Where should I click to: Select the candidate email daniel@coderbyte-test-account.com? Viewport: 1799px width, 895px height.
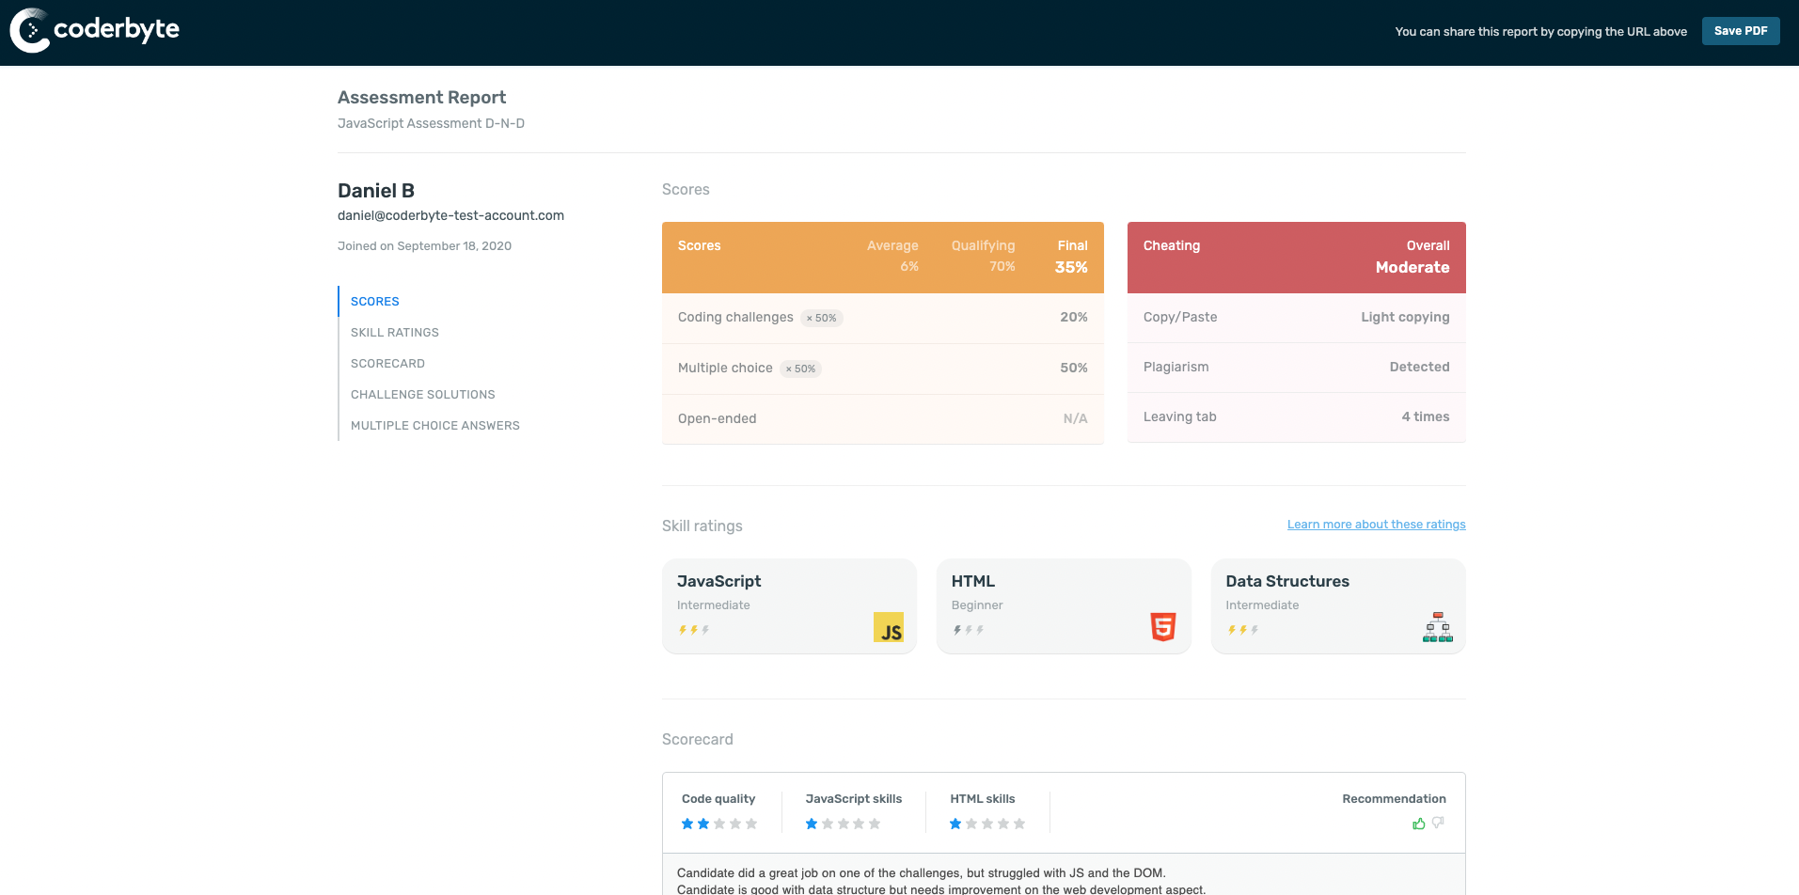pos(450,215)
